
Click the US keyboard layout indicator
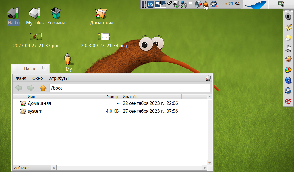(150, 4)
